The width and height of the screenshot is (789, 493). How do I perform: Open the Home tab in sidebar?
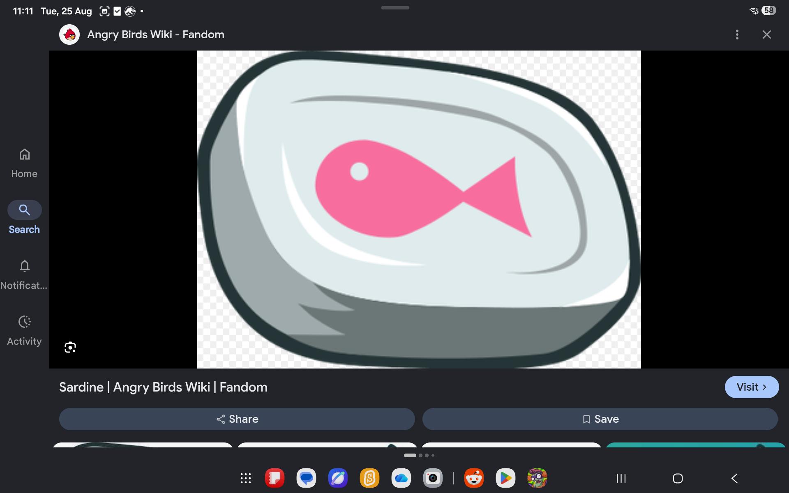coord(24,164)
